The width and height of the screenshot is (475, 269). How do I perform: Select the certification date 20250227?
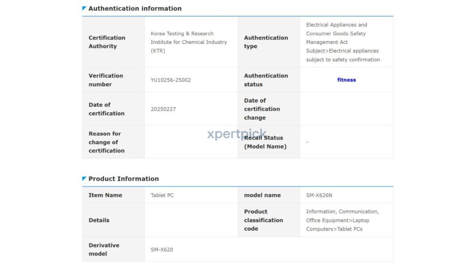coord(163,109)
